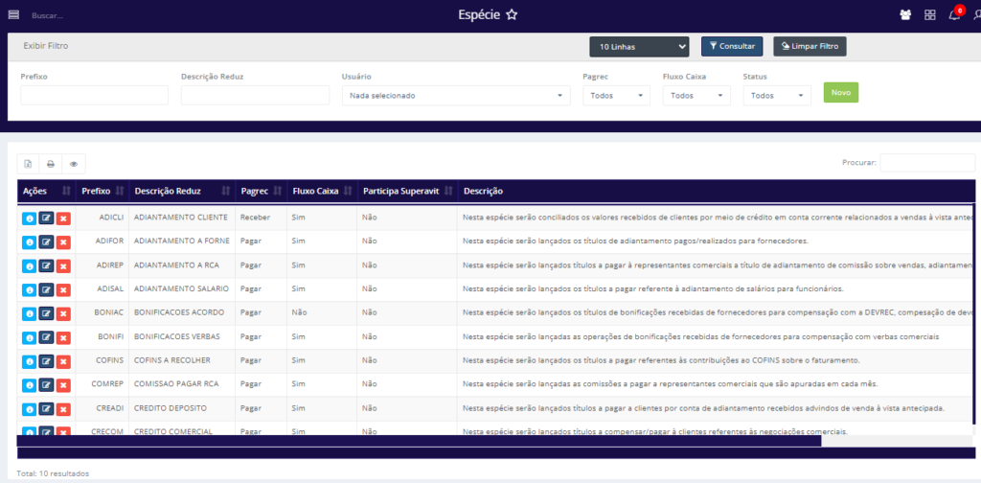Export table to file icon
981x483 pixels.
pos(28,164)
